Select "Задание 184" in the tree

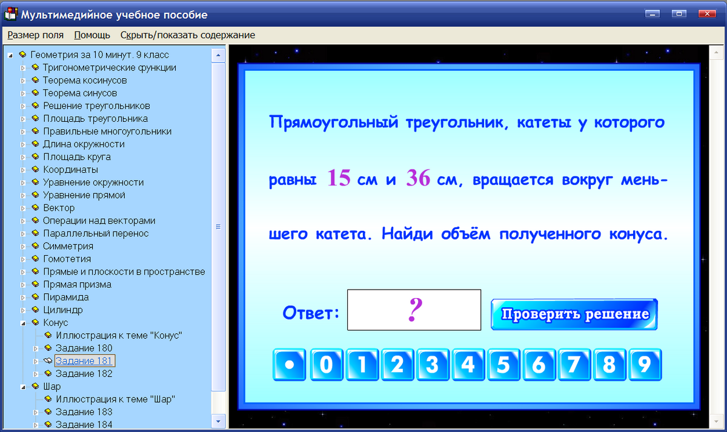pos(84,424)
